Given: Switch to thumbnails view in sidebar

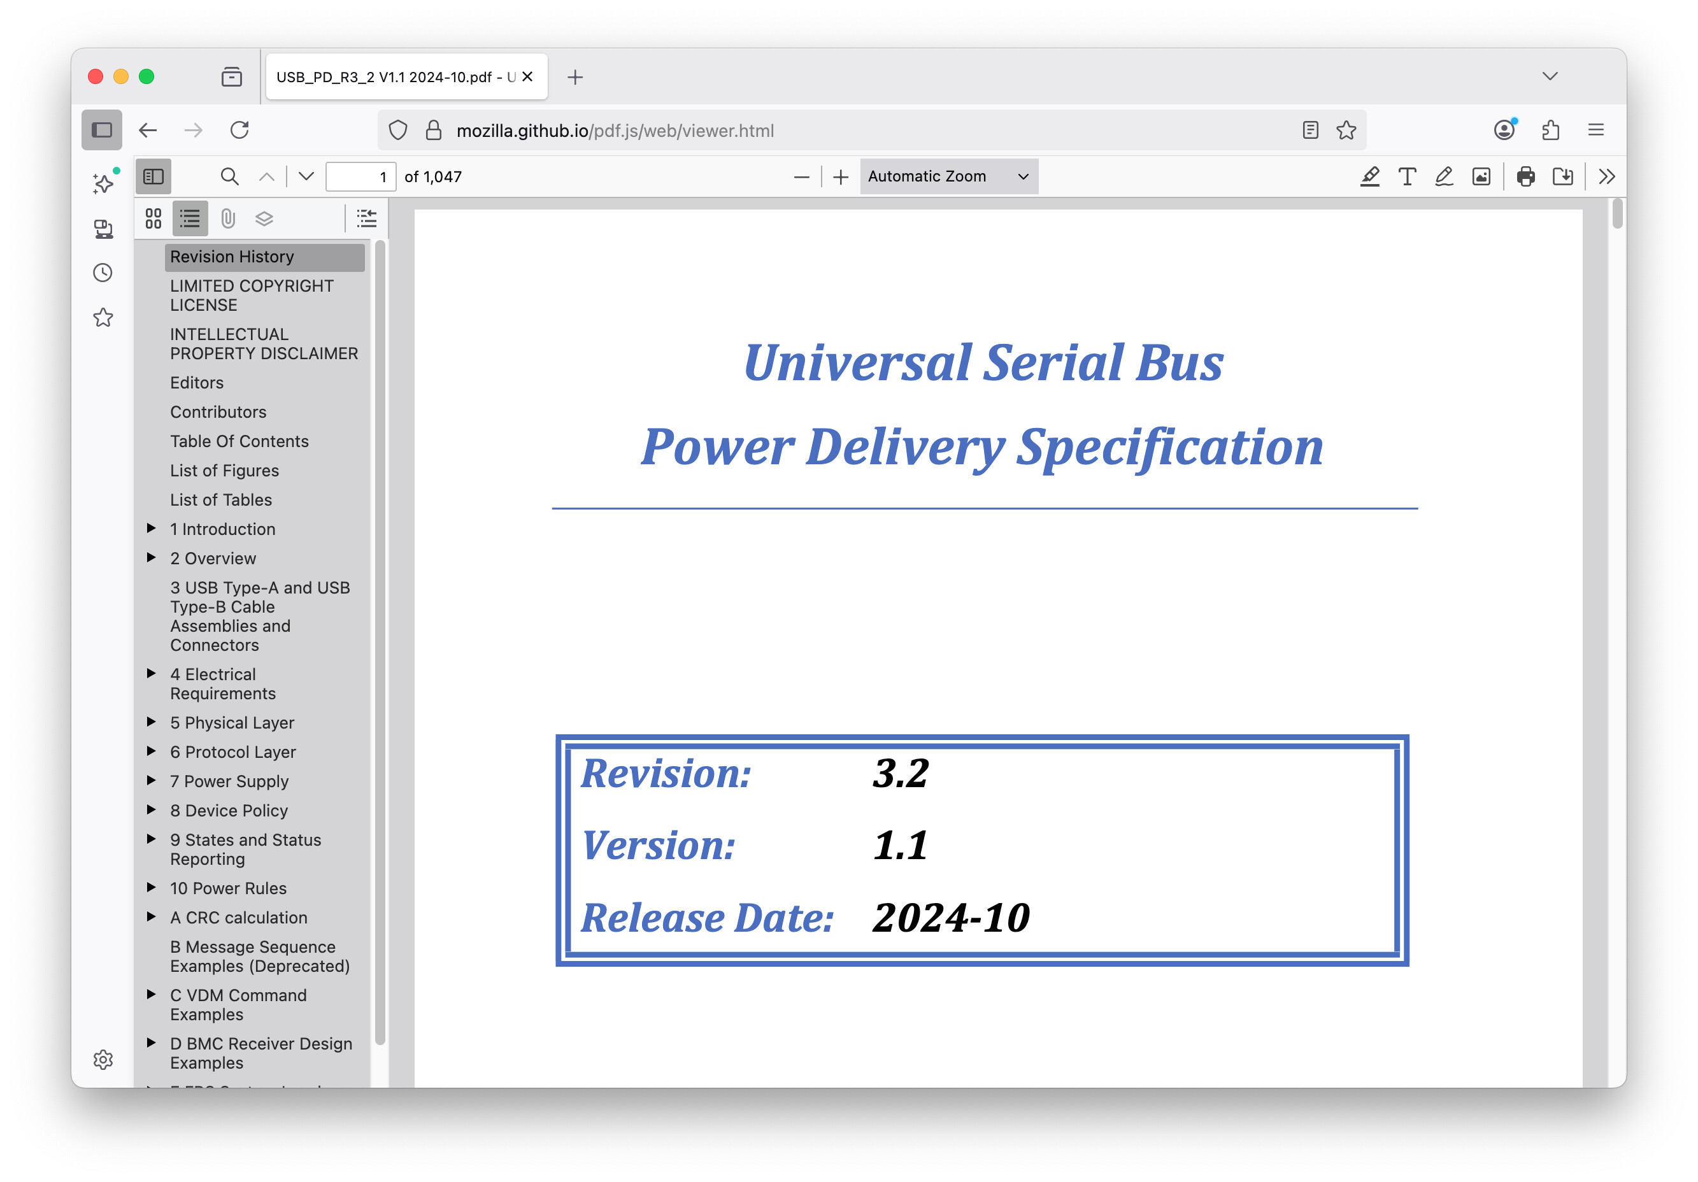Looking at the screenshot, I should pyautogui.click(x=153, y=218).
